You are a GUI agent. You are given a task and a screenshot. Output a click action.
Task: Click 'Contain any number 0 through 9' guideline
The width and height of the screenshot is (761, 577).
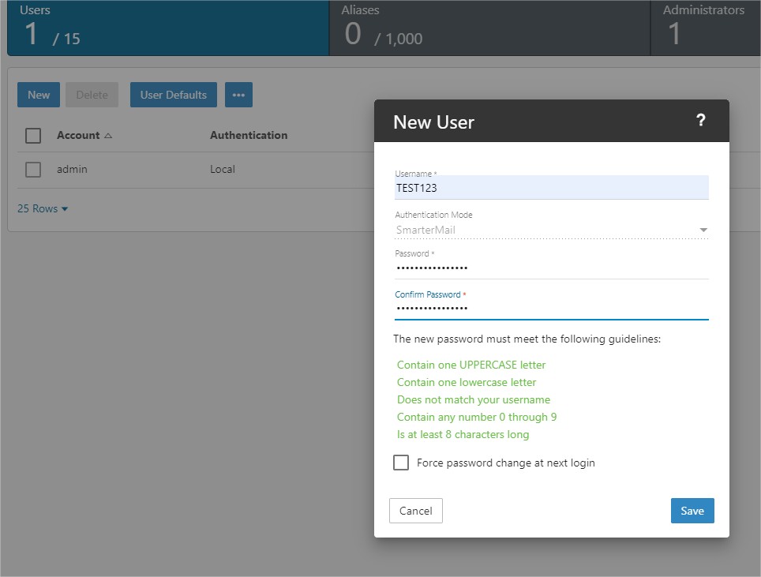[477, 418]
